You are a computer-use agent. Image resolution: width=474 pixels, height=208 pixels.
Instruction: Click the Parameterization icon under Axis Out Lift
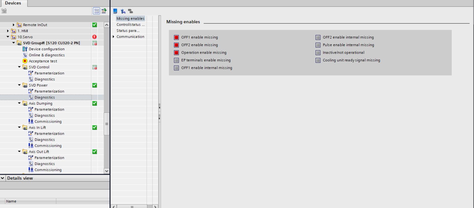(31, 158)
